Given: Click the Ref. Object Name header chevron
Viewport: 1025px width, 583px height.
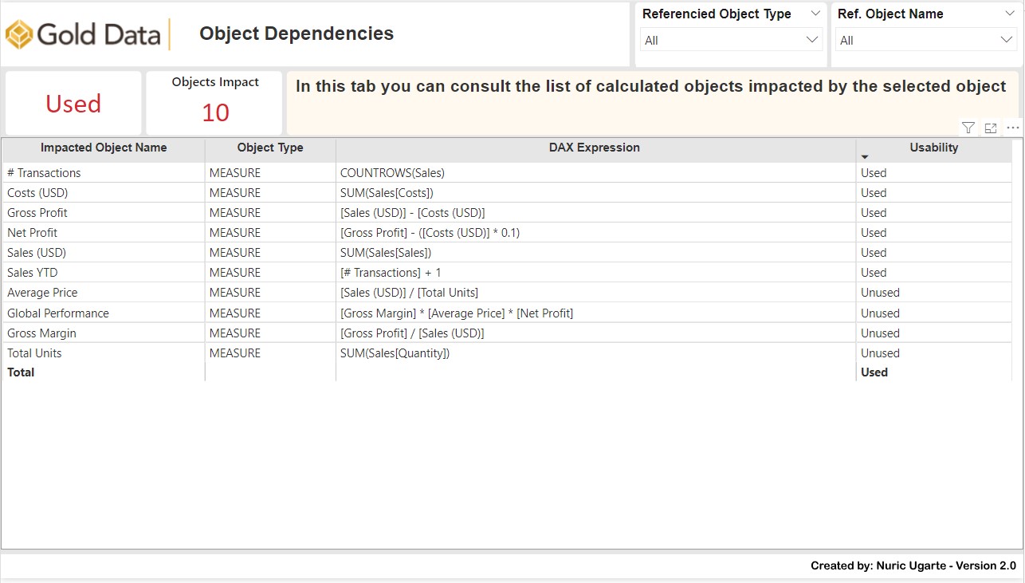Looking at the screenshot, I should 1008,14.
